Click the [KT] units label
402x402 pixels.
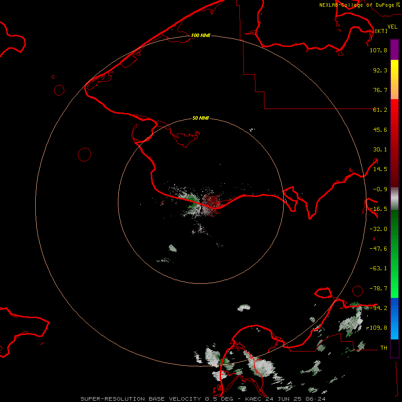pyautogui.click(x=381, y=31)
